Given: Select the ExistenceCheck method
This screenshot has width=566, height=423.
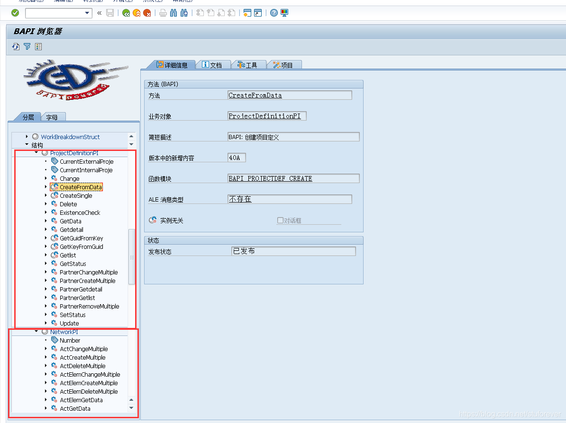Looking at the screenshot, I should tap(80, 212).
